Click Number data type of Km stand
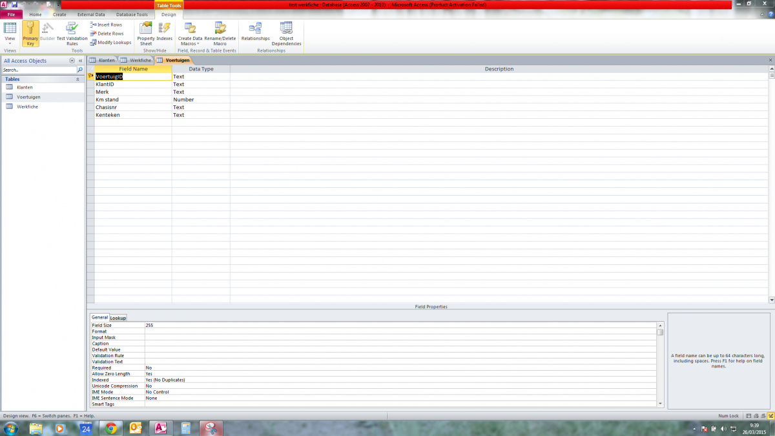This screenshot has width=775, height=436. 201,99
